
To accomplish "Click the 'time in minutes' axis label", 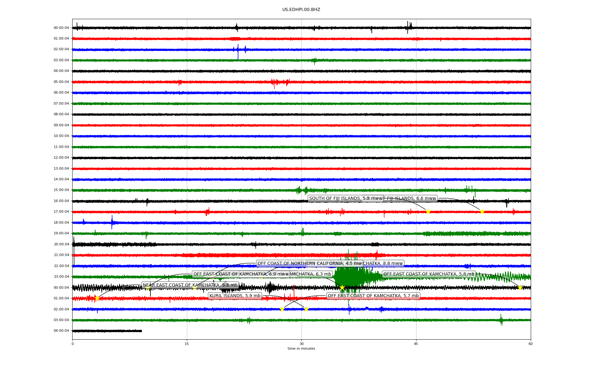I will 301,348.
